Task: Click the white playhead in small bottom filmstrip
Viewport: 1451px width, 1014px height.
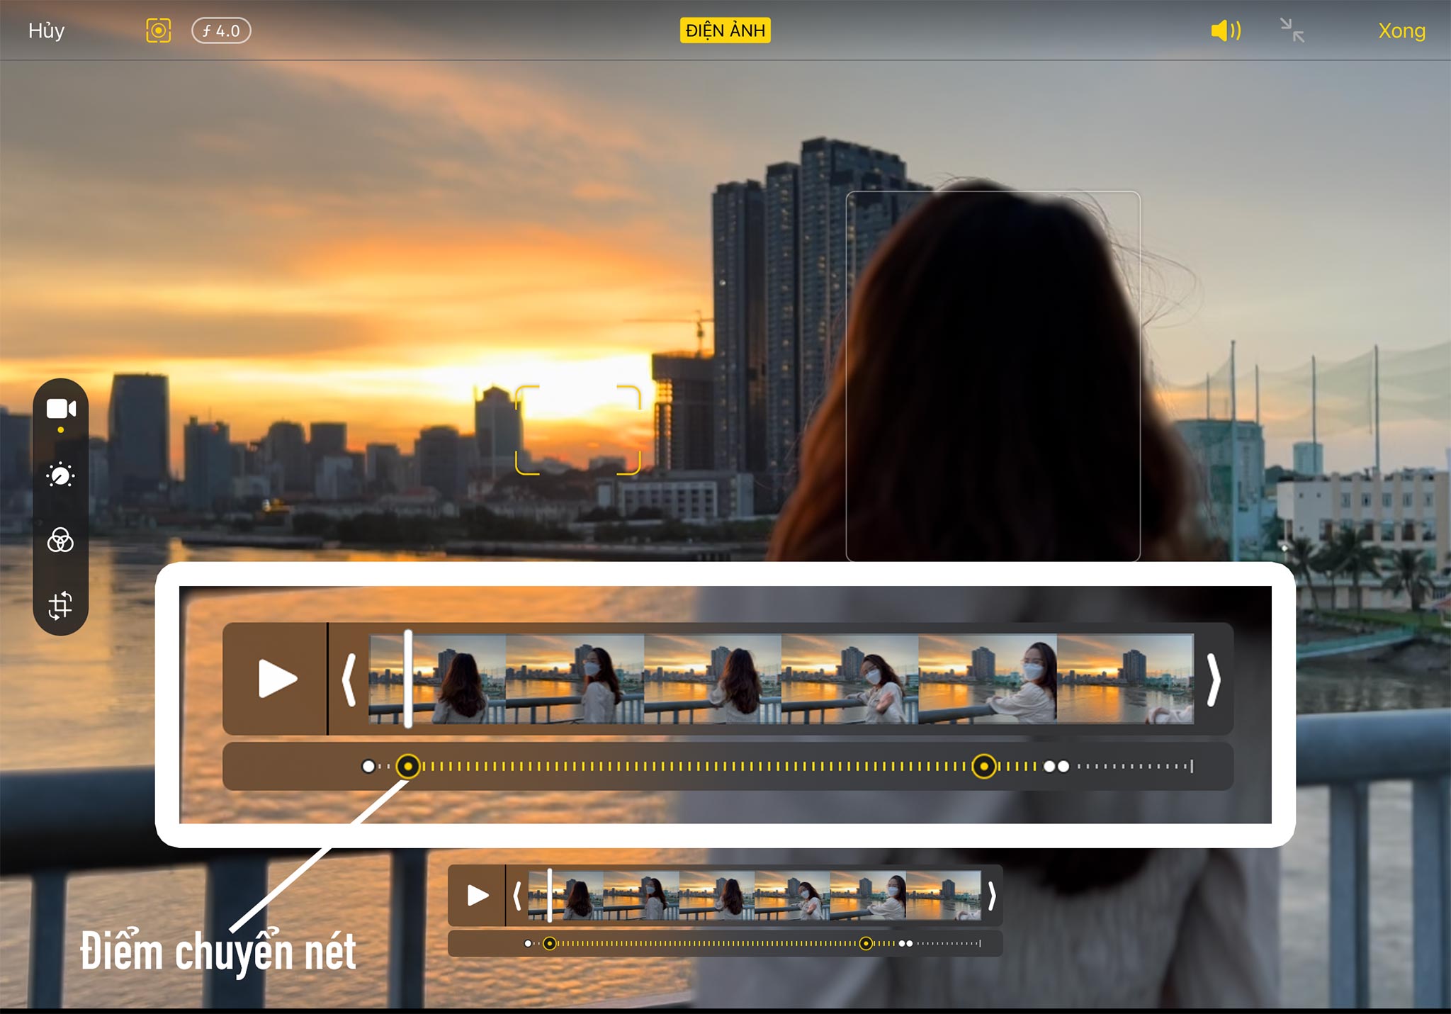Action: coord(549,896)
